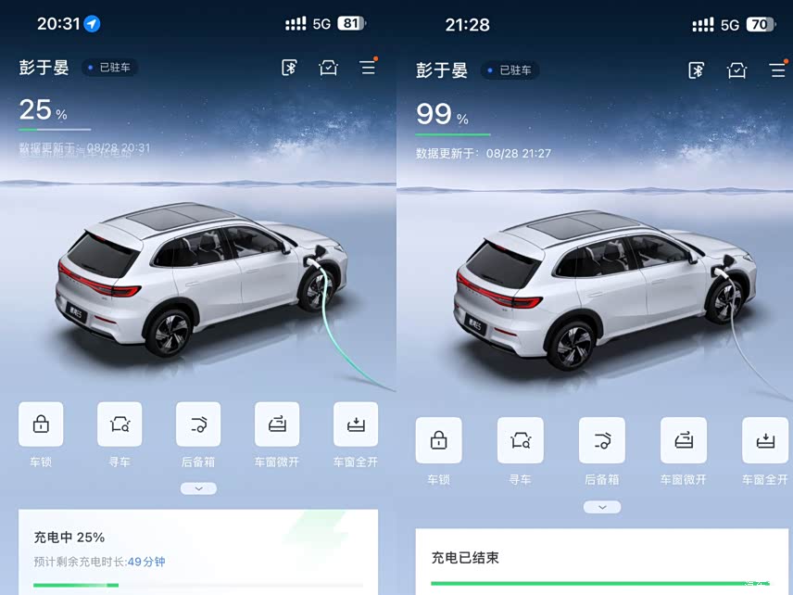Screen dimensions: 793x595
Task: Tap fully open windows icon in left screenshot
Action: pyautogui.click(x=356, y=424)
